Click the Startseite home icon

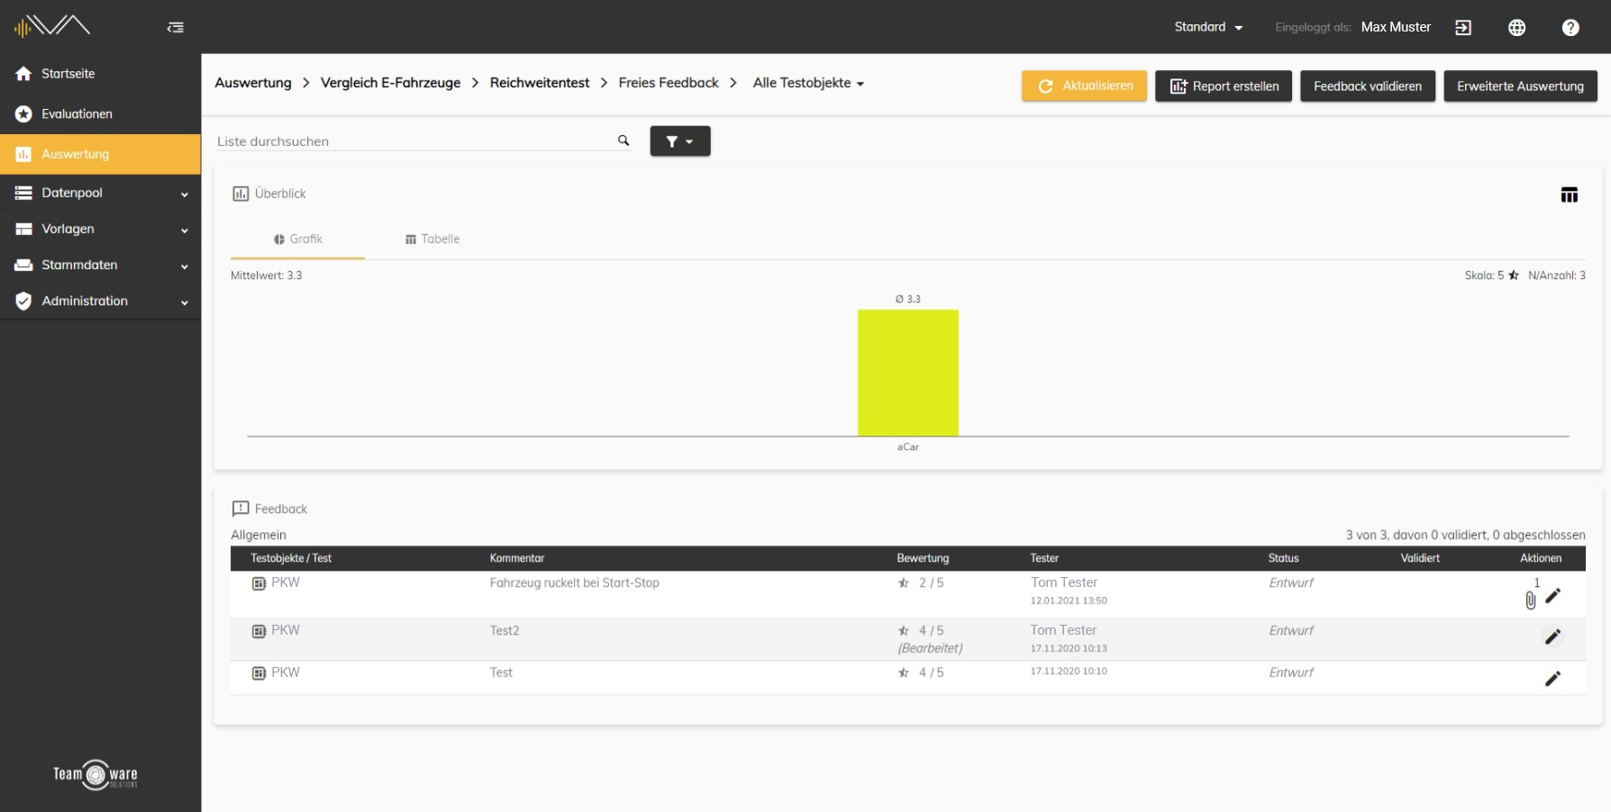pyautogui.click(x=23, y=74)
